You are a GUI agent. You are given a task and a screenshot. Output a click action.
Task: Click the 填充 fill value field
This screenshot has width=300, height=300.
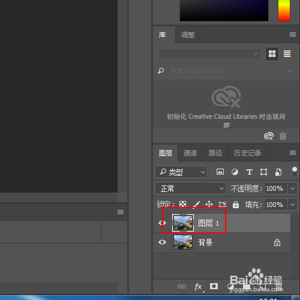pos(276,205)
